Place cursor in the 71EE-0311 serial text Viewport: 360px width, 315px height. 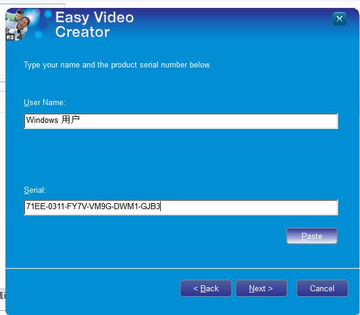45,206
